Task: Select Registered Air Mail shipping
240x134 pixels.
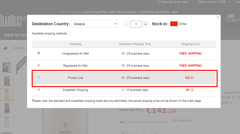Action: point(39,65)
